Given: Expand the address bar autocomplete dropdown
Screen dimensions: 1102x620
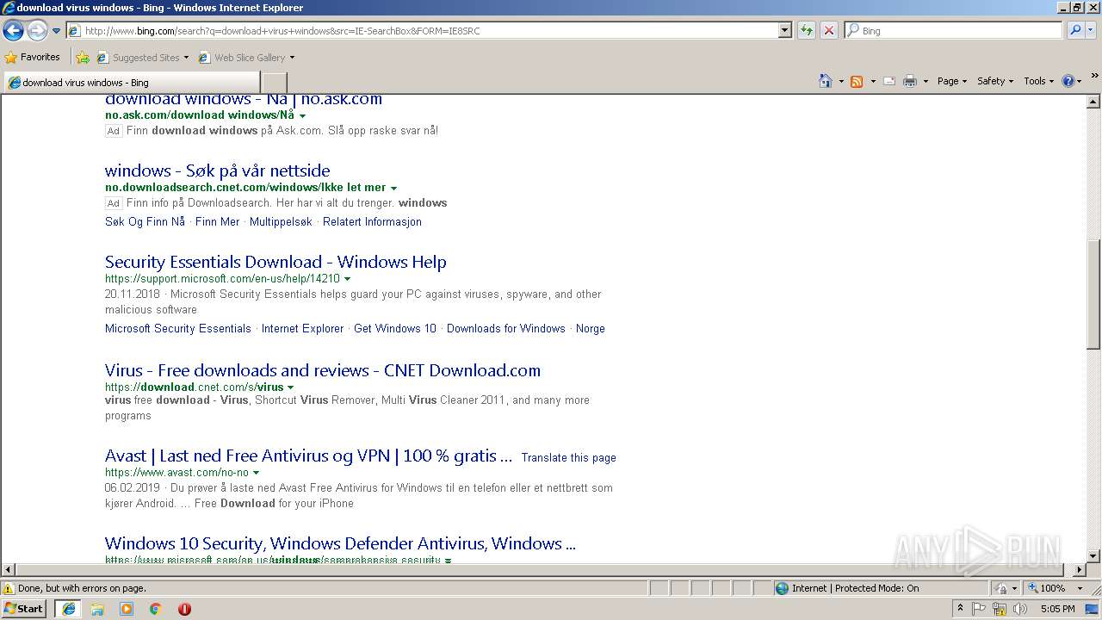Looking at the screenshot, I should click(x=784, y=31).
